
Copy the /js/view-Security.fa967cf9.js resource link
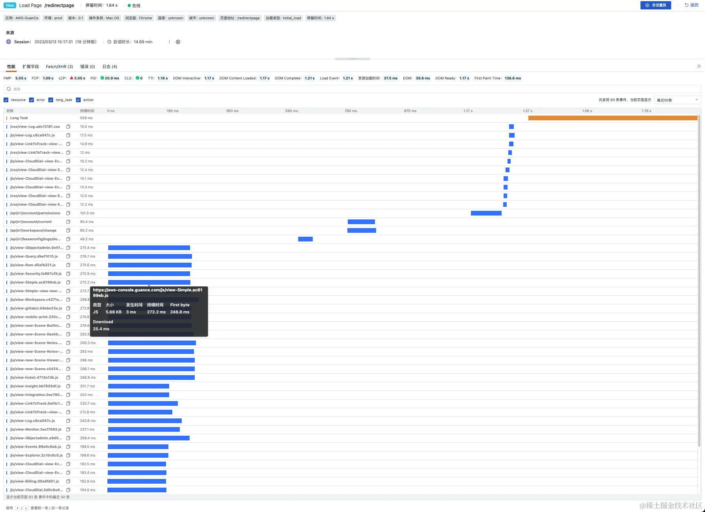[x=68, y=274]
